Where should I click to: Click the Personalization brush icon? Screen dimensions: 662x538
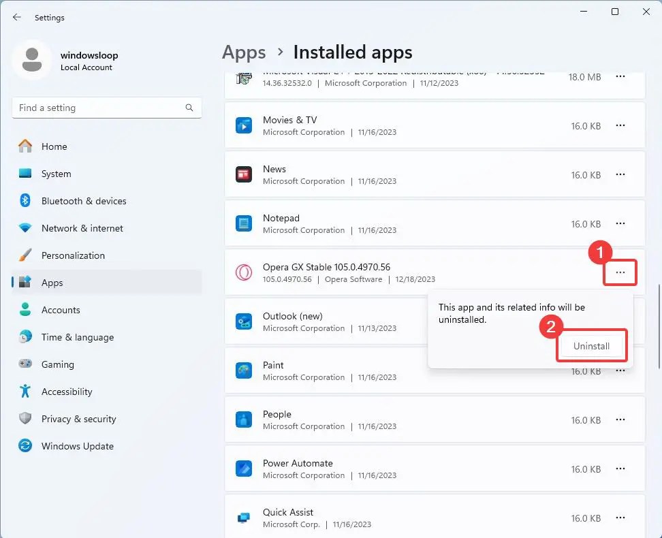pos(25,255)
